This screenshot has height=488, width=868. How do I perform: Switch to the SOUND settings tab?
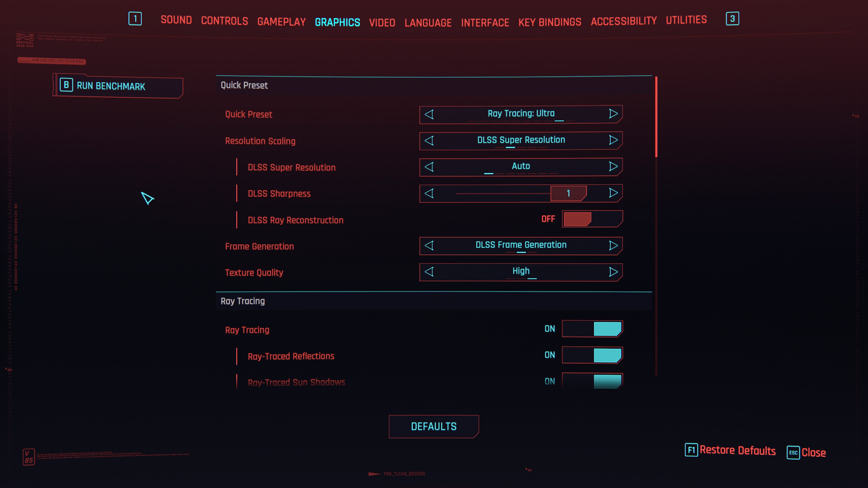176,20
